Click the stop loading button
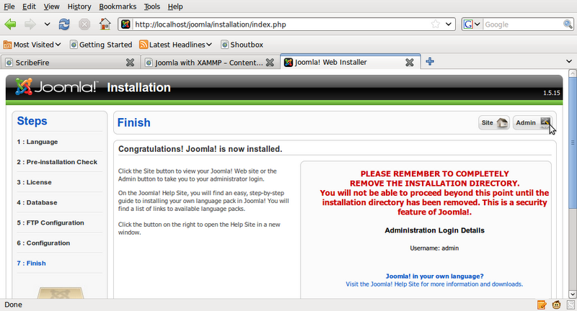Viewport: 577px width, 311px height. point(84,24)
